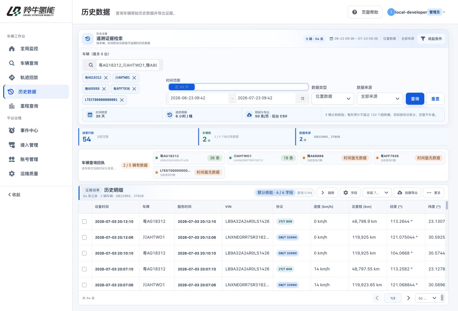Click the 页面帮助 question mark icon

click(355, 12)
